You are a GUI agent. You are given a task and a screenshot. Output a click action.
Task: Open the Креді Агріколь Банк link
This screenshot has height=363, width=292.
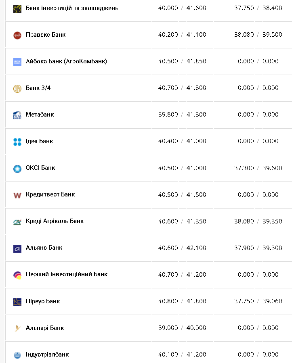click(x=55, y=221)
